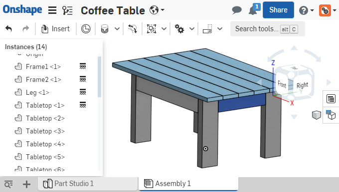The height and width of the screenshot is (192, 339).
Task: Select Tabletop <2> instance
Action: point(45,118)
